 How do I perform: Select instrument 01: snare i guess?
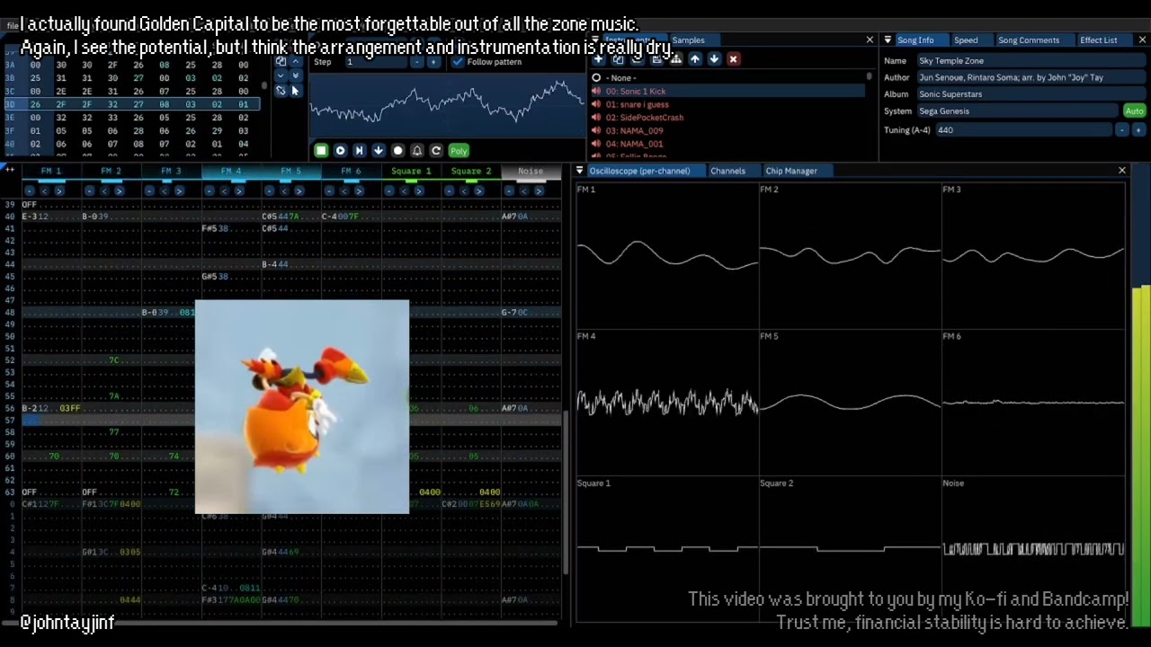click(727, 104)
